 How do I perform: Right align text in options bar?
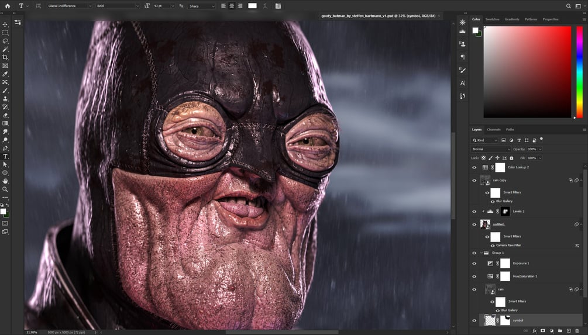pos(240,6)
